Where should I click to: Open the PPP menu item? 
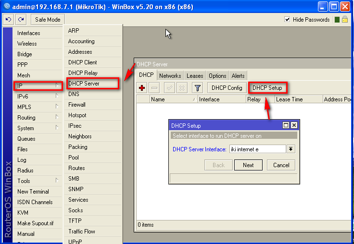pos(38,65)
